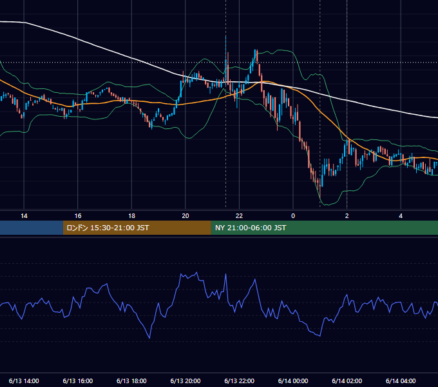Click the blue session bar before London

(32, 228)
